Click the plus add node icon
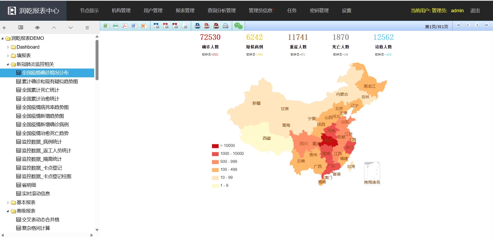This screenshot has width=493, height=237. click(x=4, y=28)
